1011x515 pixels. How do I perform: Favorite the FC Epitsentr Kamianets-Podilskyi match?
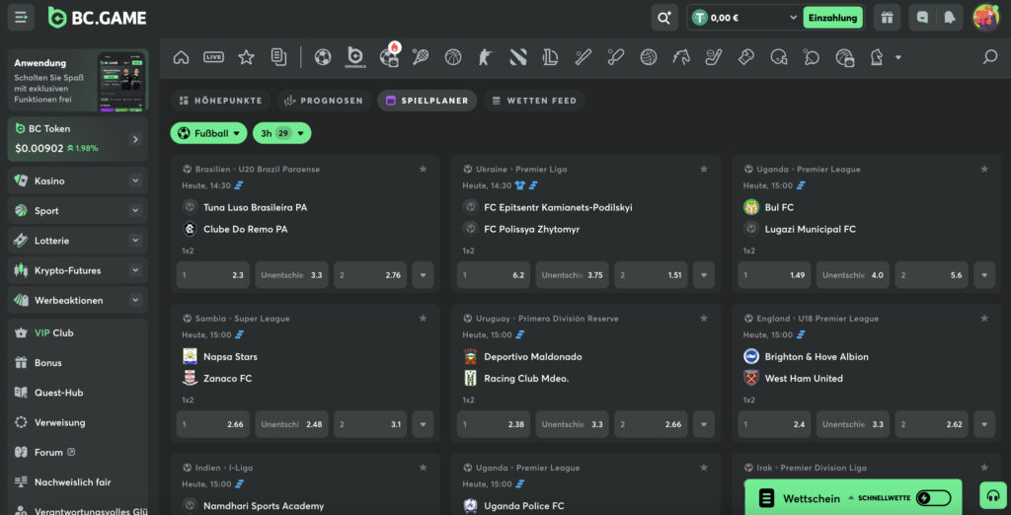tap(704, 169)
